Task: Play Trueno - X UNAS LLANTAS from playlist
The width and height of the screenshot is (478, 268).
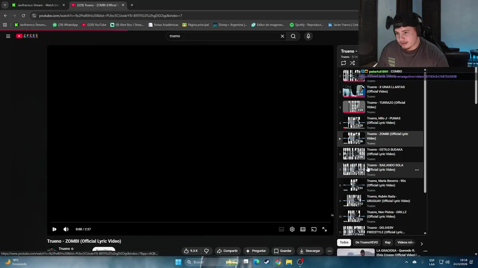Action: tap(381, 92)
